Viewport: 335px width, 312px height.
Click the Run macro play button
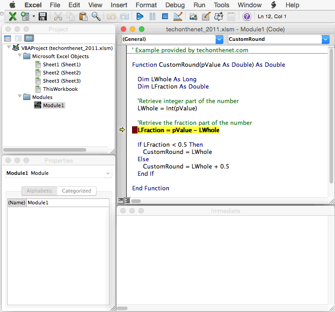[140, 16]
